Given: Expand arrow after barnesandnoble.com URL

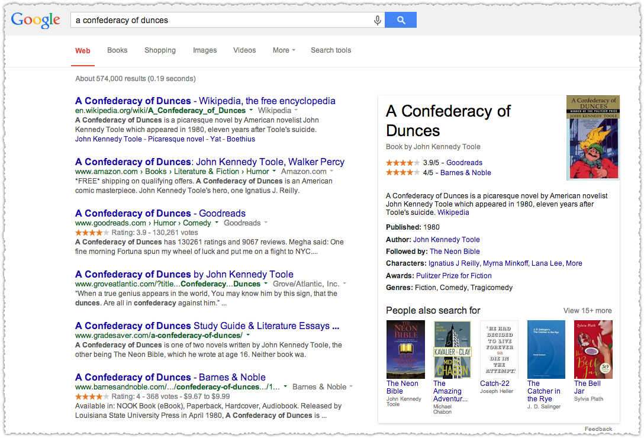Looking at the screenshot, I should click(x=285, y=387).
